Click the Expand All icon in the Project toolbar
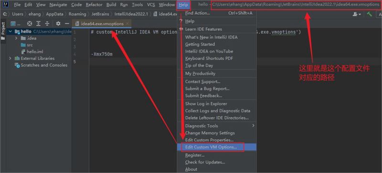Screen dimensions: 382x173 coord(39,24)
